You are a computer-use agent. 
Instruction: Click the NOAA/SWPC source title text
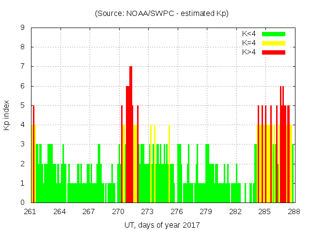pyautogui.click(x=162, y=14)
